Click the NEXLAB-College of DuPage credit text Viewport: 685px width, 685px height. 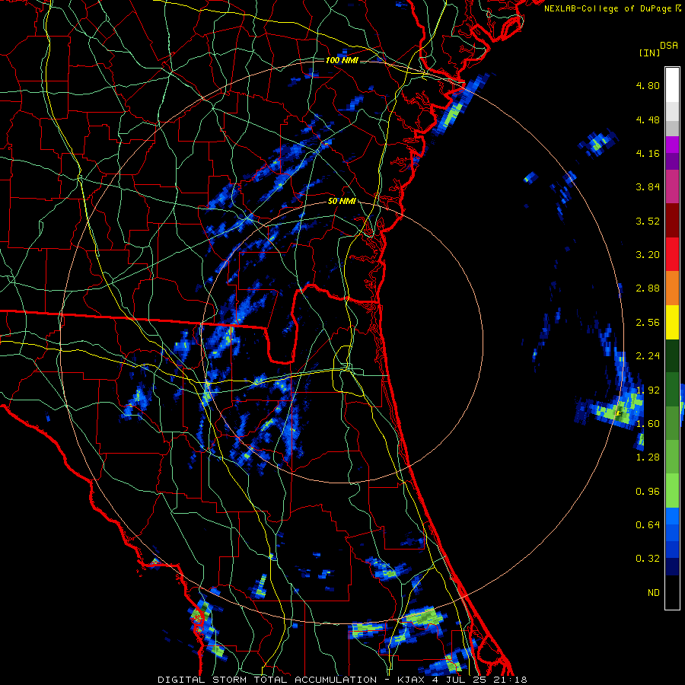click(x=607, y=8)
